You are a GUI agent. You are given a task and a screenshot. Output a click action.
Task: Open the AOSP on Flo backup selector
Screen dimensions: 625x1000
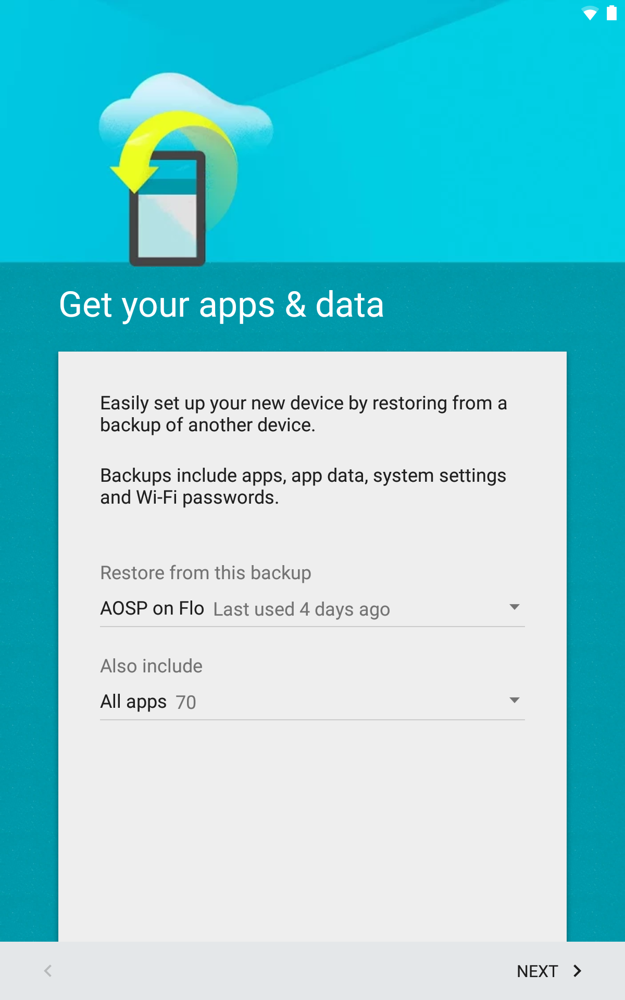pos(312,608)
